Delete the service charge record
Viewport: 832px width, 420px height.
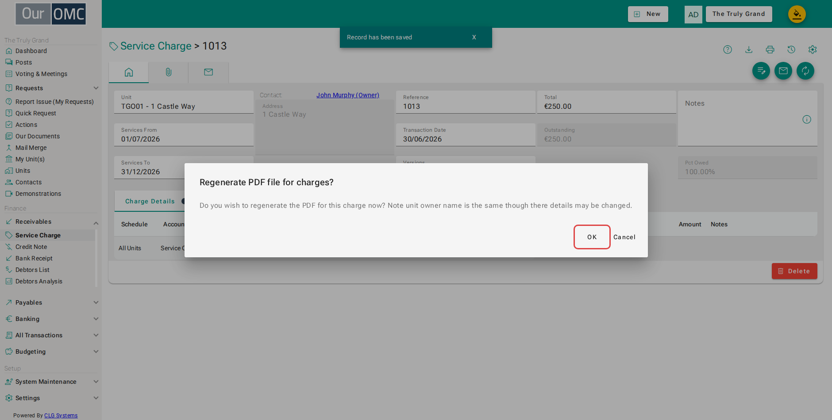pyautogui.click(x=794, y=271)
